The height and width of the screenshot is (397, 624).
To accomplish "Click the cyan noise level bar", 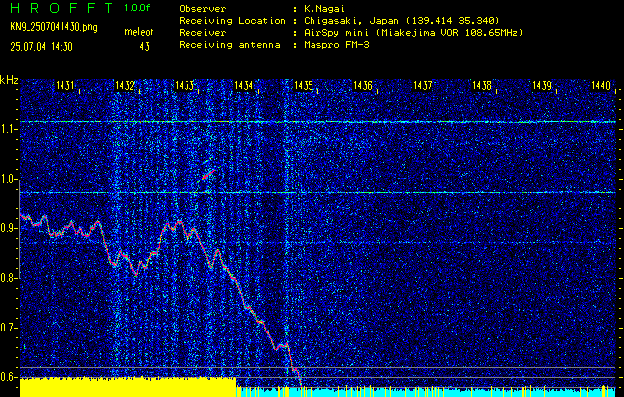I will pyautogui.click(x=426, y=391).
